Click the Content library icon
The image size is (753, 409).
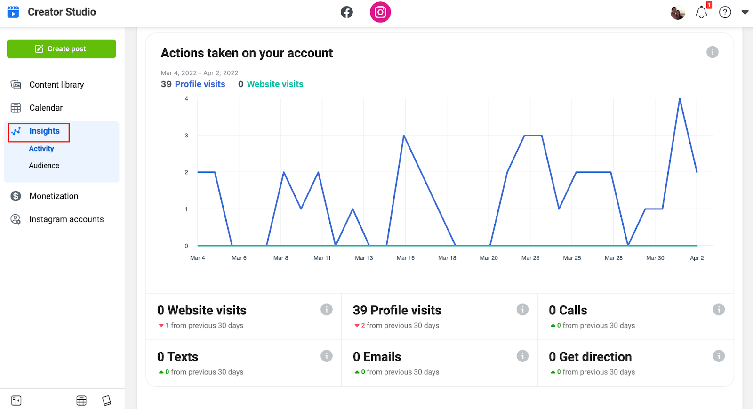pyautogui.click(x=16, y=85)
